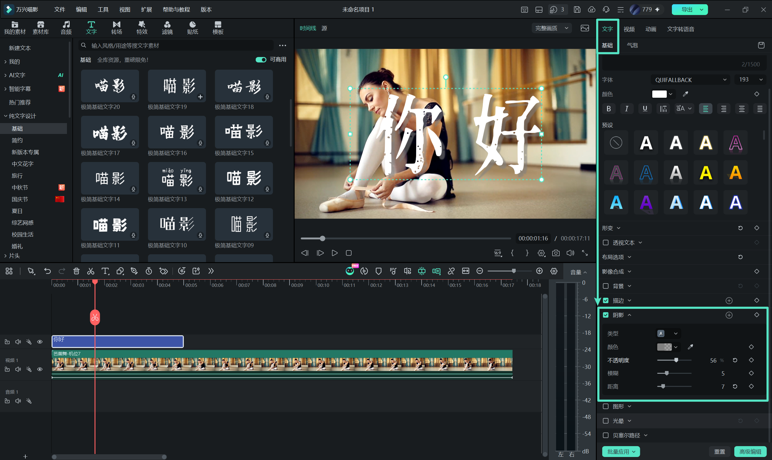The image size is (772, 460).
Task: Open the 工具 menu
Action: click(103, 10)
